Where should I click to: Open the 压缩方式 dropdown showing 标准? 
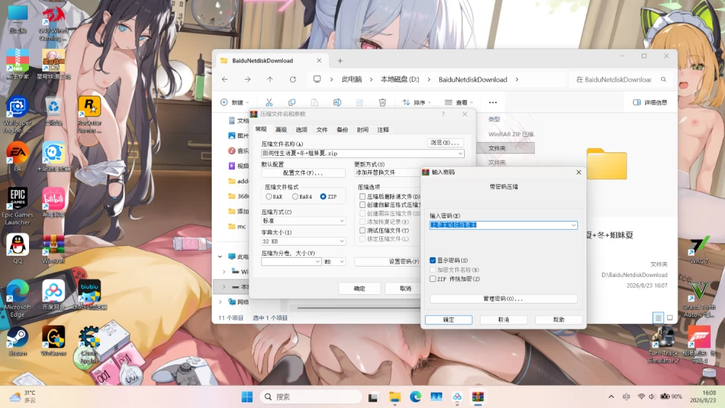tap(303, 221)
